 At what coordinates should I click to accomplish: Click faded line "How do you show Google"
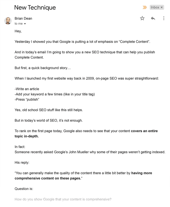(x=63, y=199)
